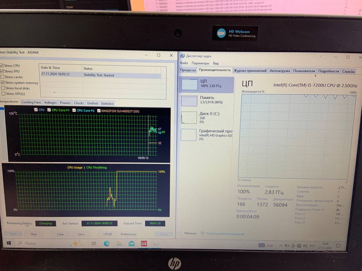Open the volume speaker tray icon
This screenshot has width=362, height=271.
click(305, 246)
